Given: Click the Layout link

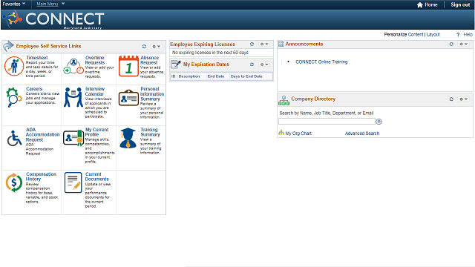Looking at the screenshot, I should click(433, 35).
